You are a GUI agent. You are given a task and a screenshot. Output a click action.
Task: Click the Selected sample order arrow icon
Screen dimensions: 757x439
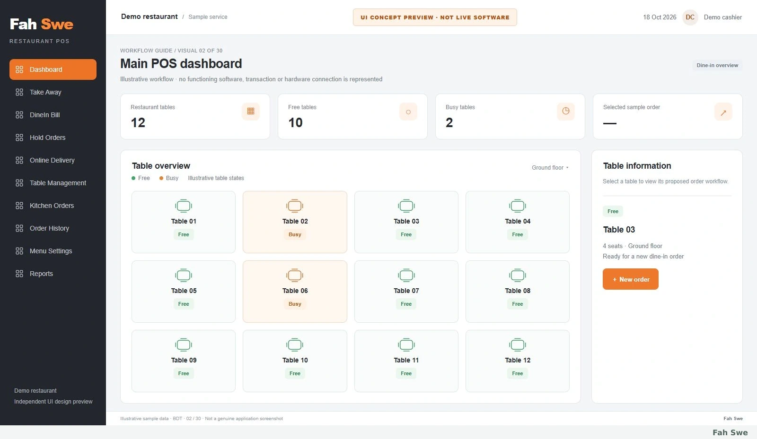click(723, 112)
